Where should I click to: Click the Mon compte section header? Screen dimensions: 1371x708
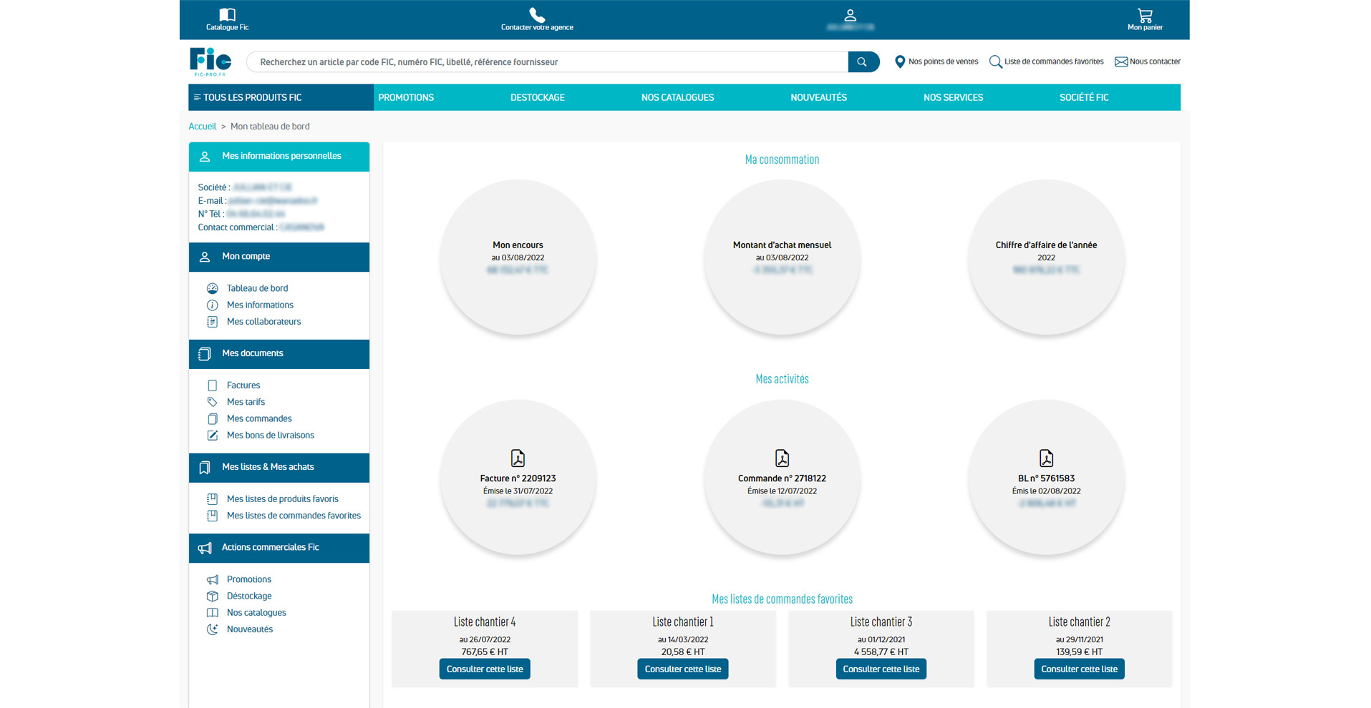[279, 257]
